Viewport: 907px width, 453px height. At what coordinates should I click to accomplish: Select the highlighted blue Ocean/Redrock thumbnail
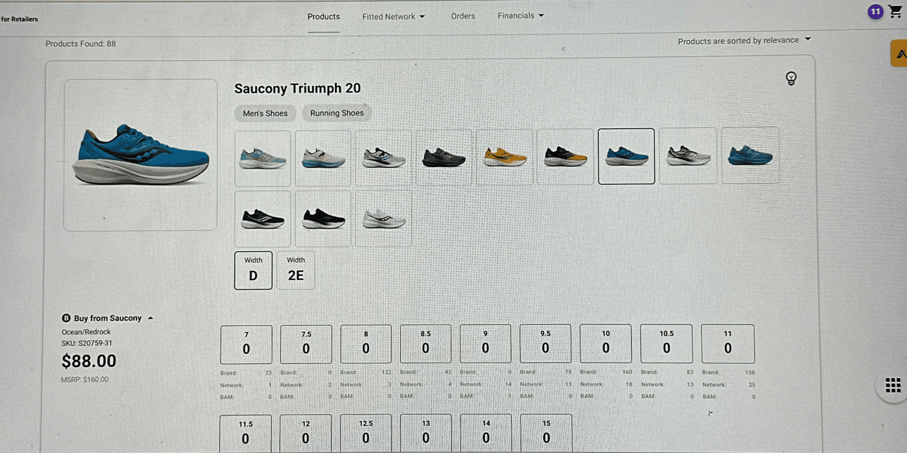tap(627, 156)
